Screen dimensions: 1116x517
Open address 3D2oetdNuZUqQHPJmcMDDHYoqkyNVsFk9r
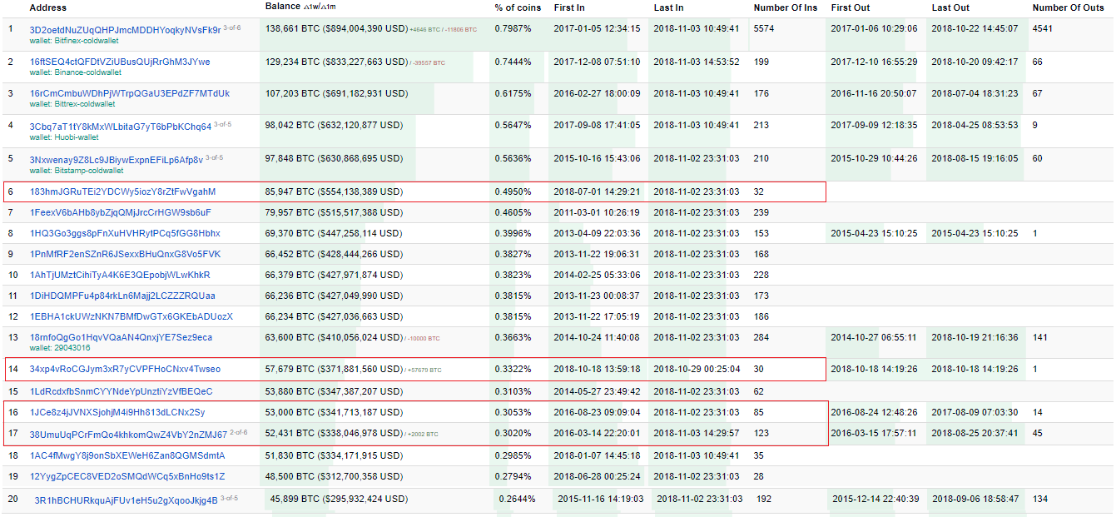tap(125, 29)
